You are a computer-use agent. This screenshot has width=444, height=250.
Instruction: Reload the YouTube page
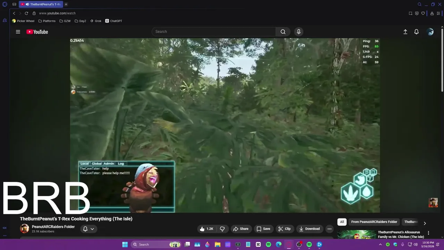(x=26, y=13)
